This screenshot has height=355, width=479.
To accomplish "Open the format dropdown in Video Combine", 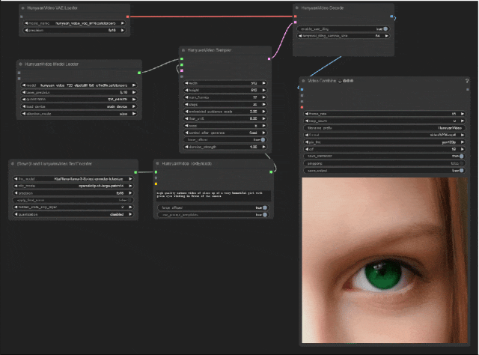I will (x=384, y=135).
